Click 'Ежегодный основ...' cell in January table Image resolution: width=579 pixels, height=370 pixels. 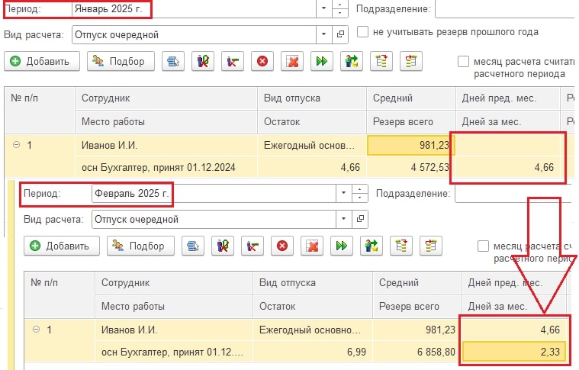(x=312, y=145)
